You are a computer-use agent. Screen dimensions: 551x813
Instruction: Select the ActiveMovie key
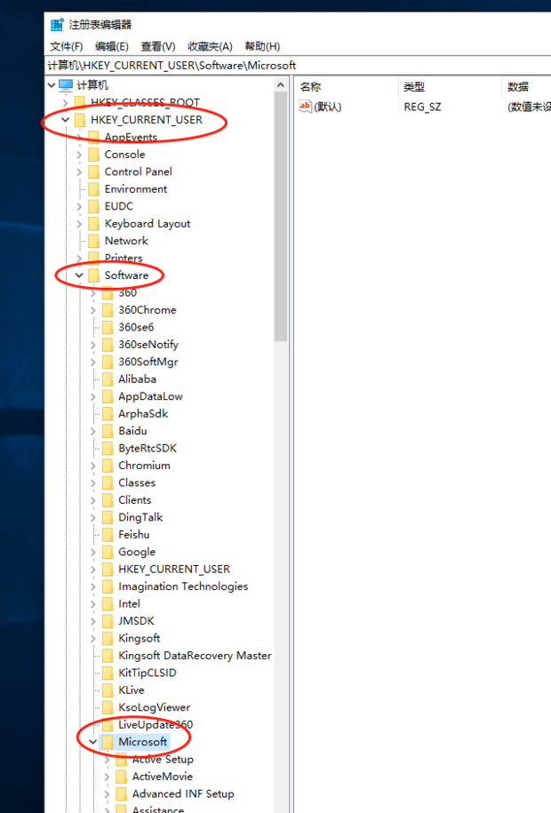coord(163,777)
